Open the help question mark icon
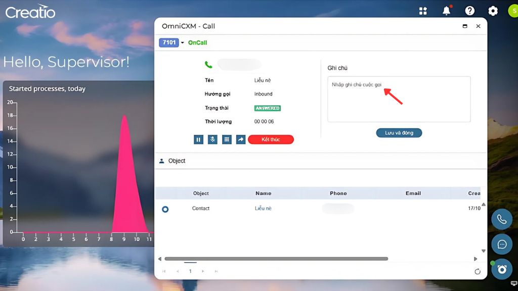 pyautogui.click(x=469, y=11)
